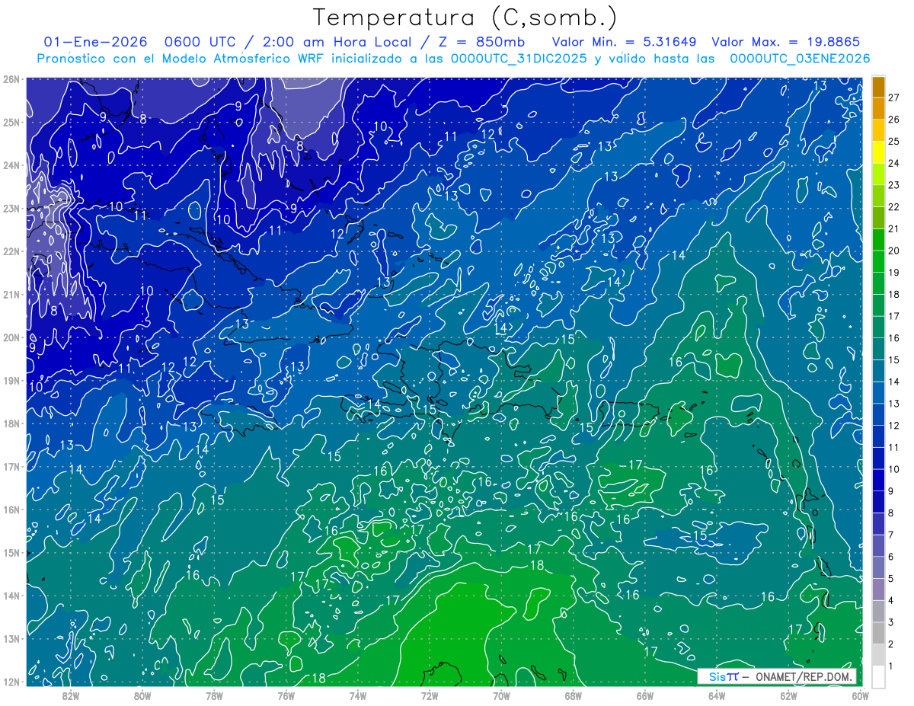
Task: Click the "Sisπ" logo text
Action: pos(724,676)
